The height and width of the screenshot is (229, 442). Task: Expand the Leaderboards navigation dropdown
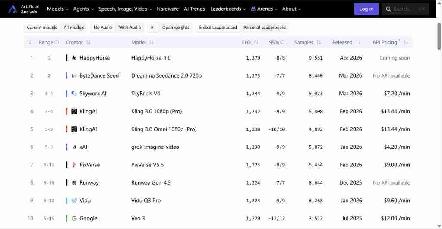pos(228,9)
